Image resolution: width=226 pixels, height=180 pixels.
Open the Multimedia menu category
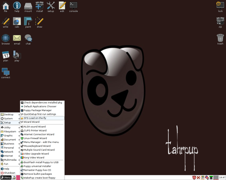pyautogui.click(x=10, y=160)
